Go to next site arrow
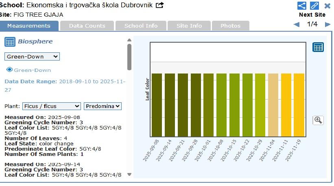The image size is (334, 186). 327,24
